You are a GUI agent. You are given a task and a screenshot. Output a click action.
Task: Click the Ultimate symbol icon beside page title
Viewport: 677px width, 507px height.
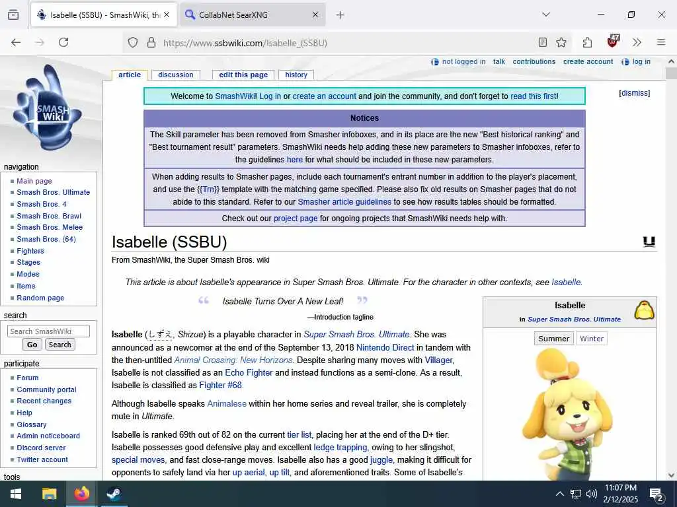pyautogui.click(x=649, y=242)
